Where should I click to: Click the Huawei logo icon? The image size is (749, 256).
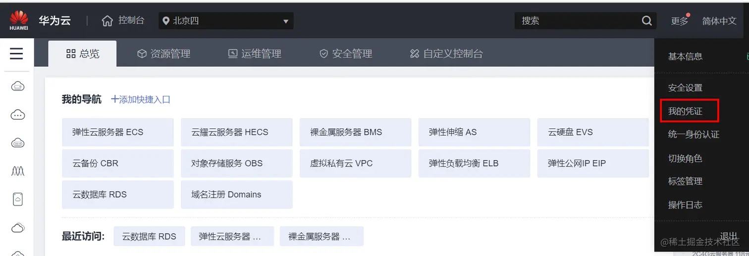pyautogui.click(x=19, y=21)
